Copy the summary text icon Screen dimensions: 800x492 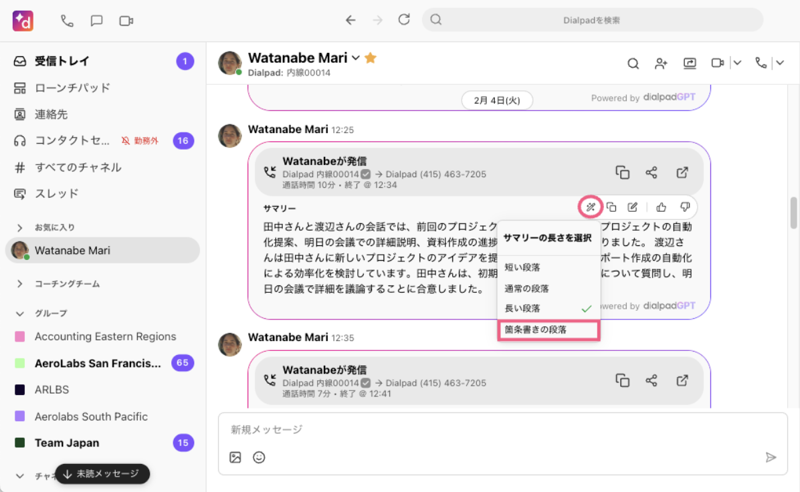pyautogui.click(x=611, y=207)
